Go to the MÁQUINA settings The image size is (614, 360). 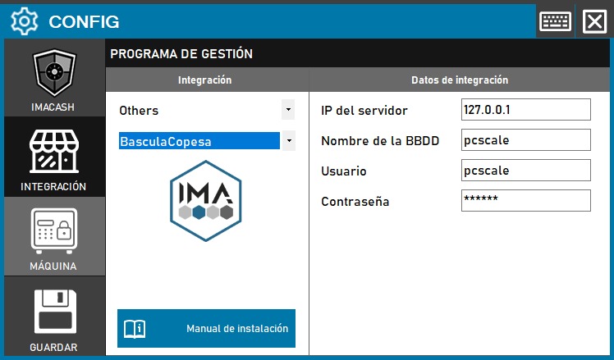pyautogui.click(x=54, y=235)
